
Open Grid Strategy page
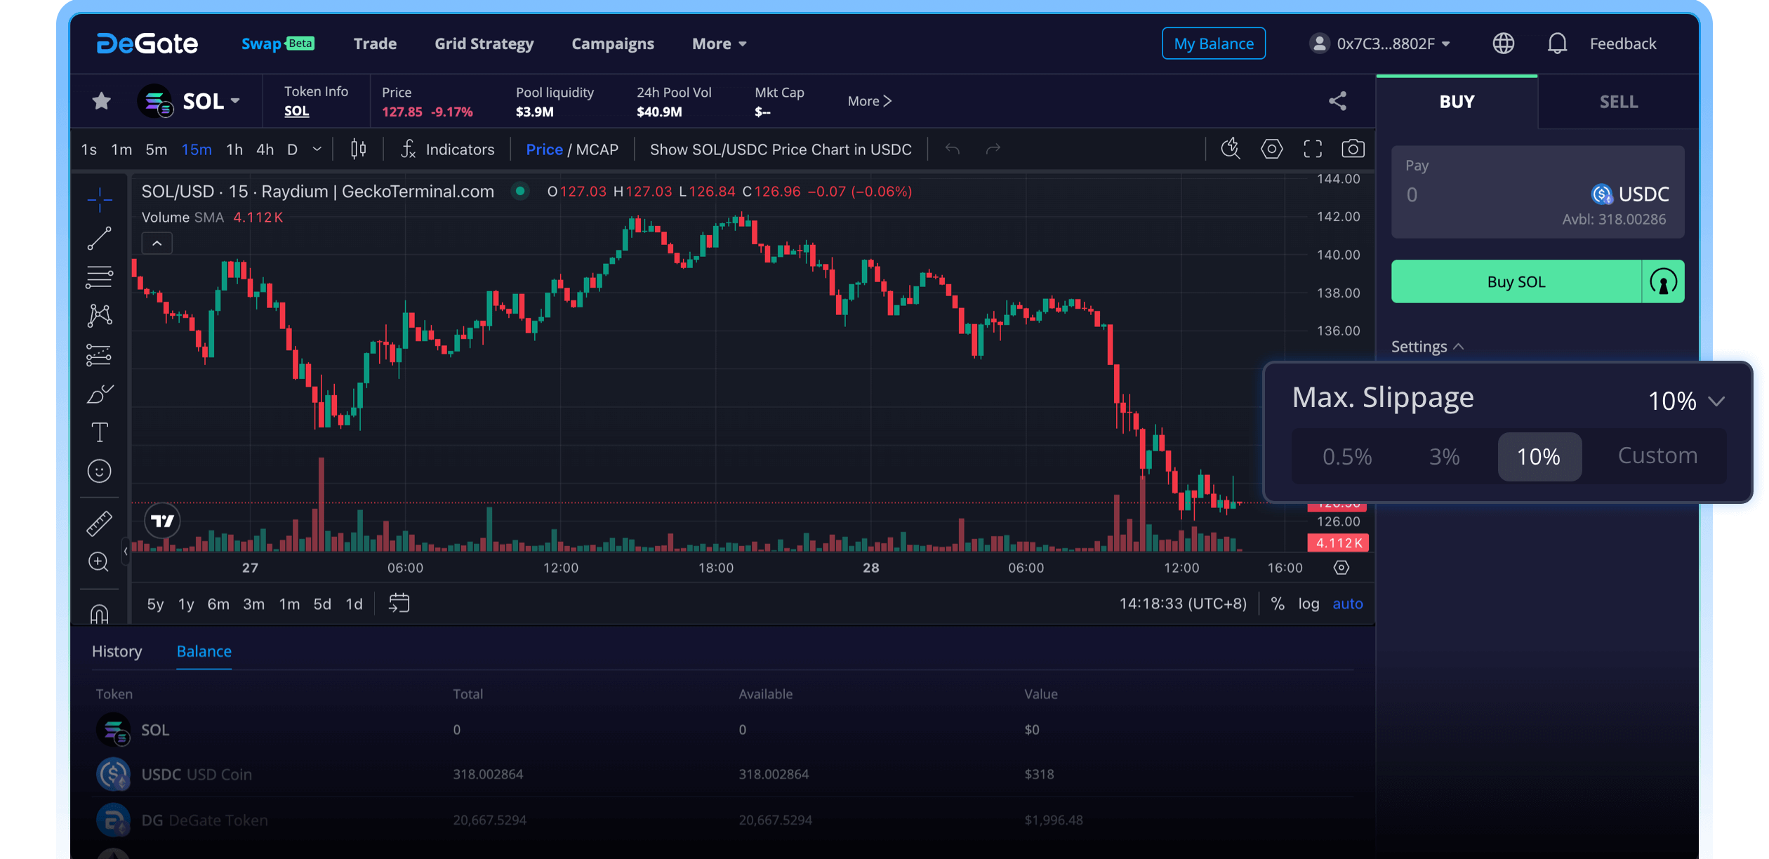point(484,44)
